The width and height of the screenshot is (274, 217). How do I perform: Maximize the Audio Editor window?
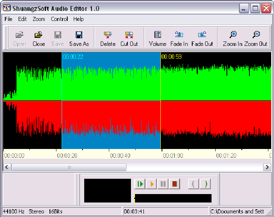tap(255, 8)
